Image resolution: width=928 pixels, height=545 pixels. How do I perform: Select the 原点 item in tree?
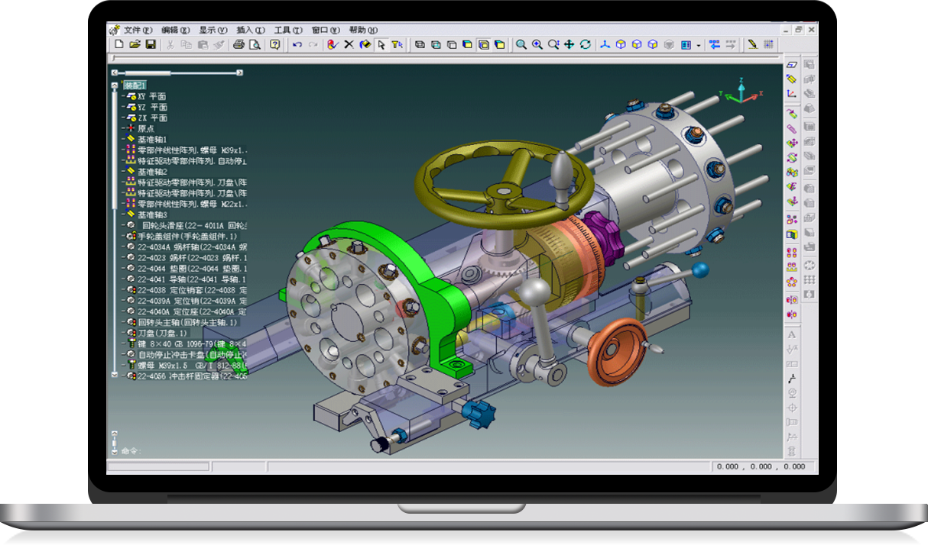(x=145, y=129)
